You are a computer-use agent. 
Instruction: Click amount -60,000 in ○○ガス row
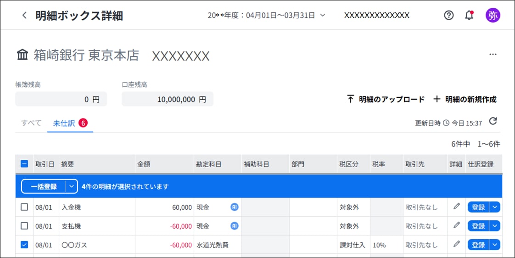tap(181, 245)
